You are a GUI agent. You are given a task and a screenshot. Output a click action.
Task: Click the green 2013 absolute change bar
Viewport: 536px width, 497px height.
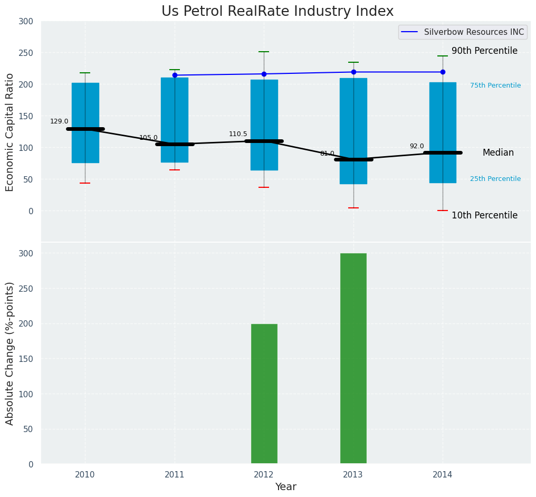click(x=353, y=358)
